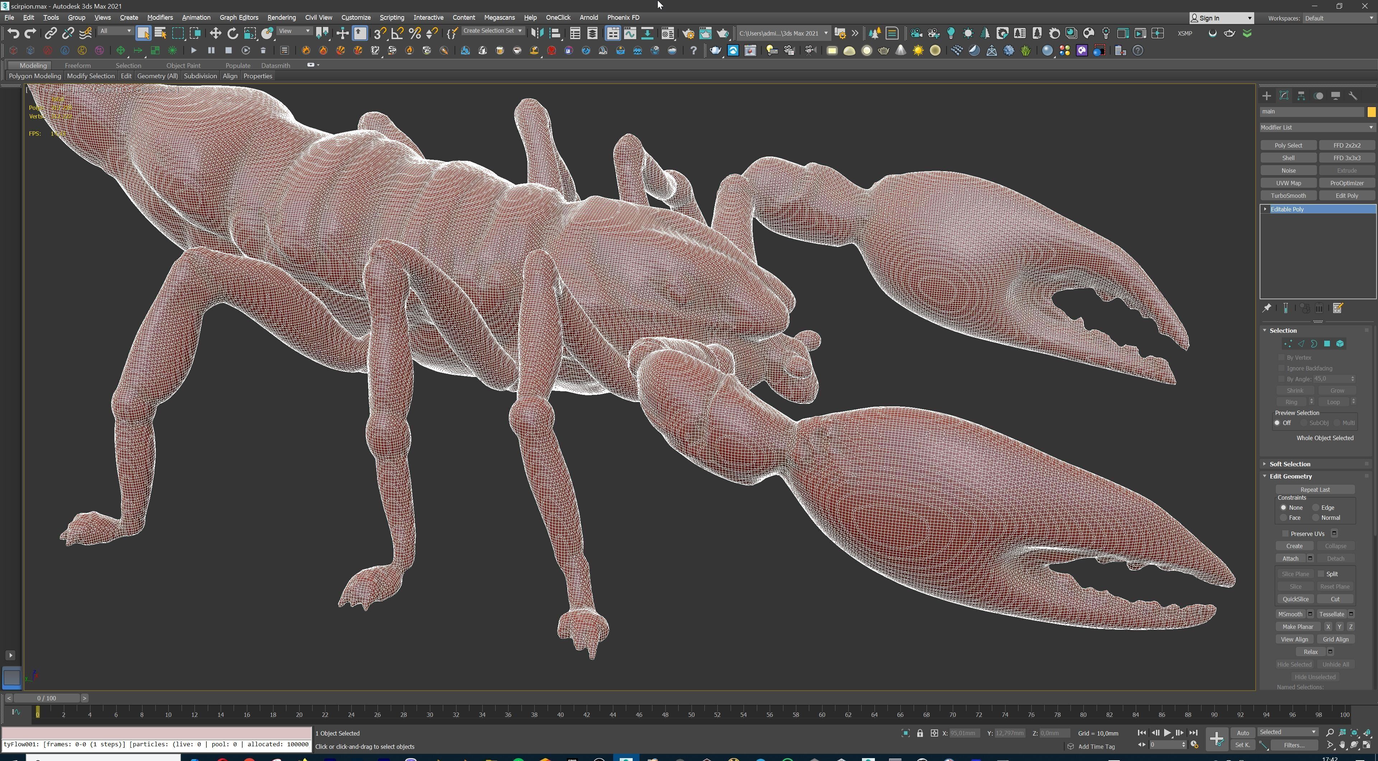1378x761 pixels.
Task: Open the Create command panel tab
Action: point(1266,96)
